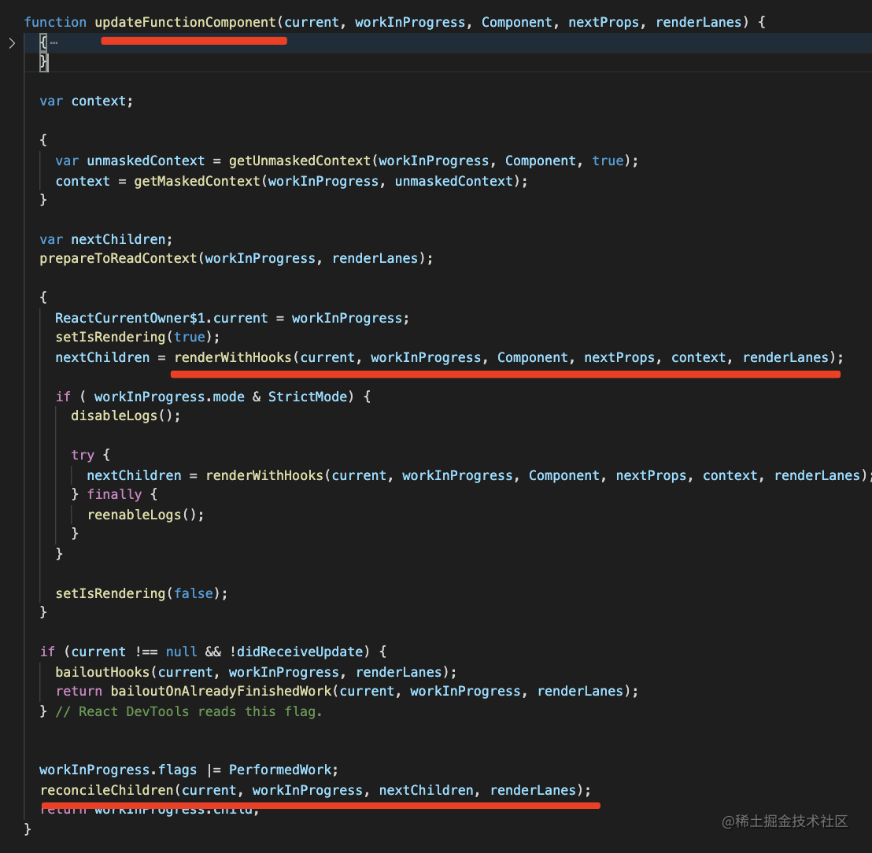The image size is (872, 853).
Task: Click 'true' argument in getUnmaskedContext call
Action: tap(608, 161)
